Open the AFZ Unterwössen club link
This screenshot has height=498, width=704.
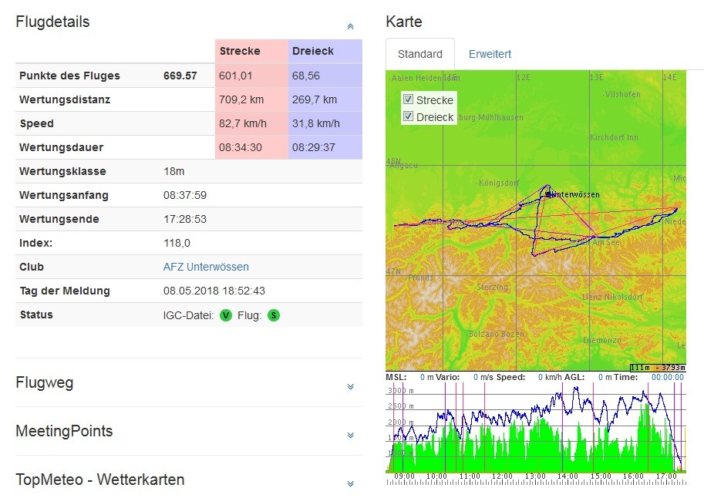206,267
